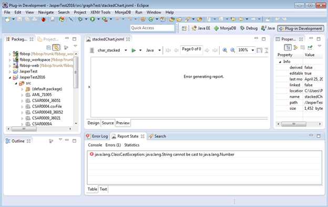Expand the fbbop_workspace project
The width and height of the screenshot is (328, 207).
point(9,60)
